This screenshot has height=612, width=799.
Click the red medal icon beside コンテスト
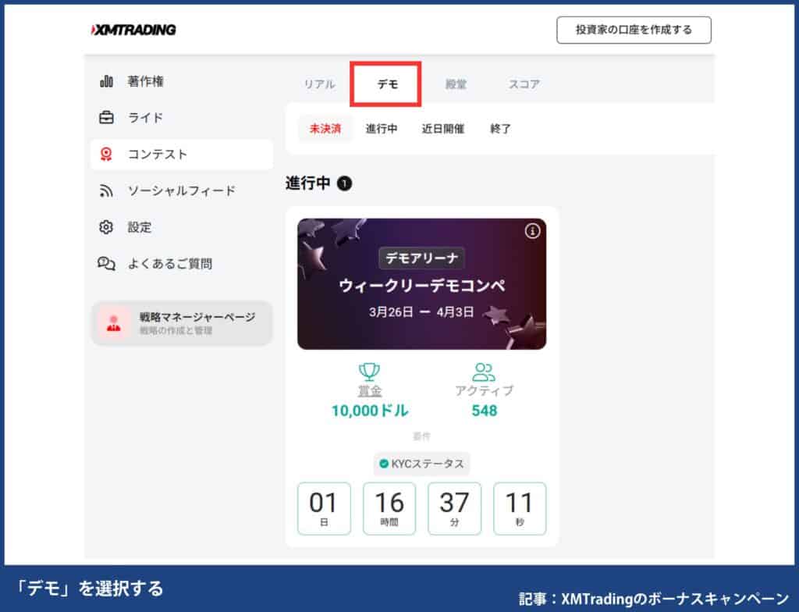click(x=106, y=154)
